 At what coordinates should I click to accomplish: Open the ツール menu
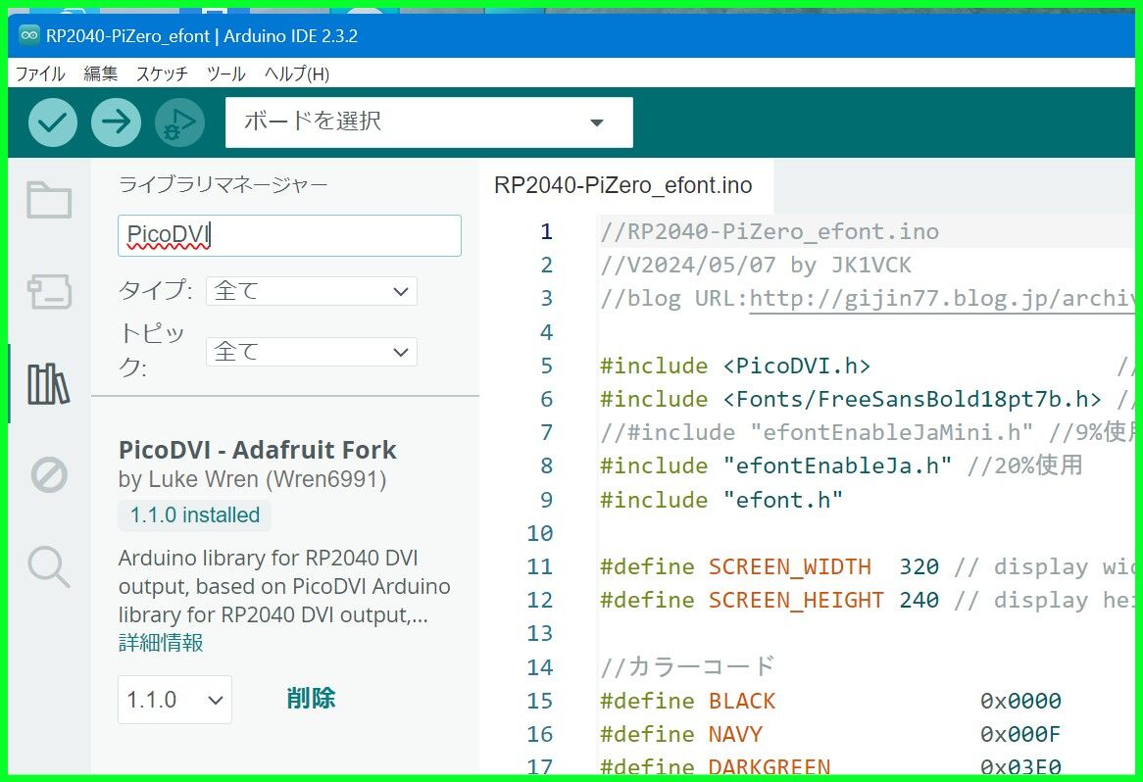tap(226, 73)
